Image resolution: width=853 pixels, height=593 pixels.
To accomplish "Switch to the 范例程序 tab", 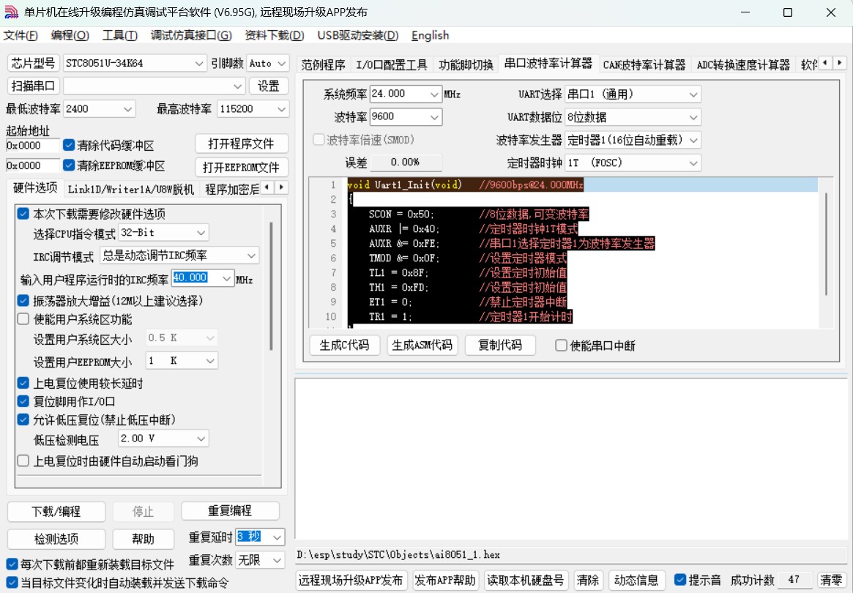I will pos(323,64).
